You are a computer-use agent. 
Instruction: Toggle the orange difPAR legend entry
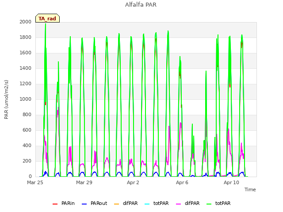[126, 203]
